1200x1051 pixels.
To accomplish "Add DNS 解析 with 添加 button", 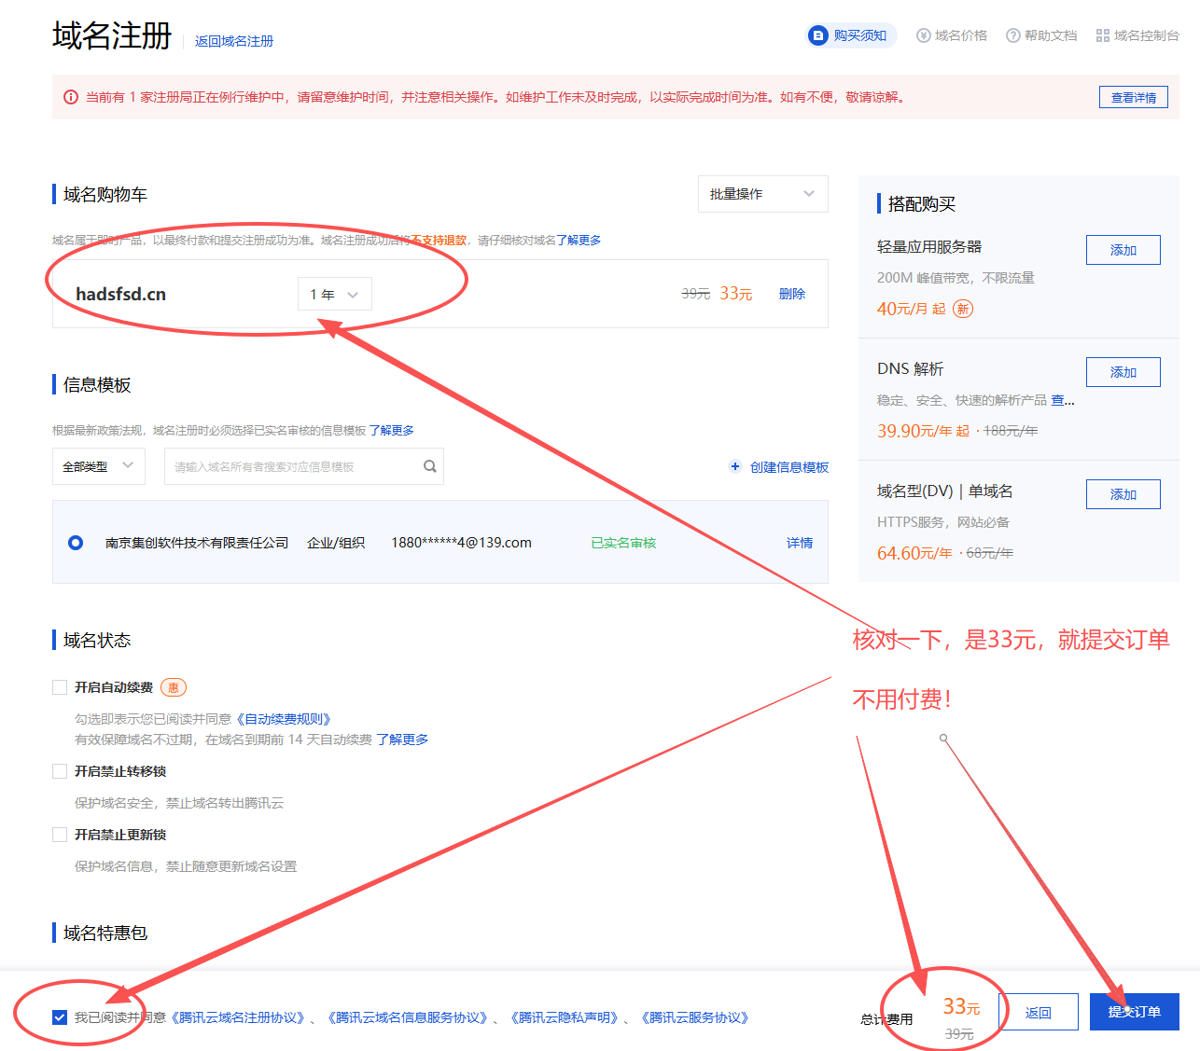I will 1123,372.
